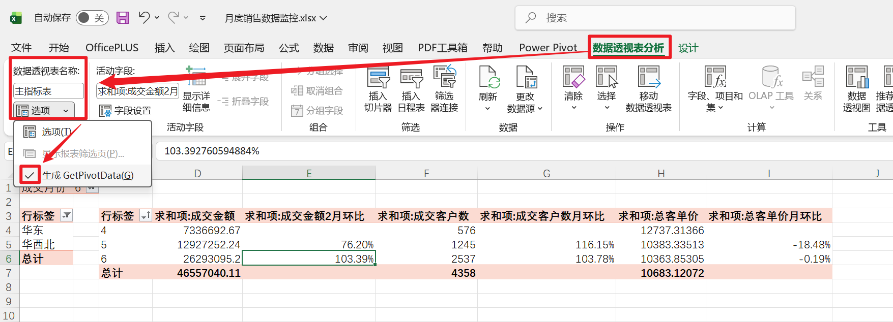Select cell with value 76.20%
Screen dimensions: 893x322
(x=309, y=244)
